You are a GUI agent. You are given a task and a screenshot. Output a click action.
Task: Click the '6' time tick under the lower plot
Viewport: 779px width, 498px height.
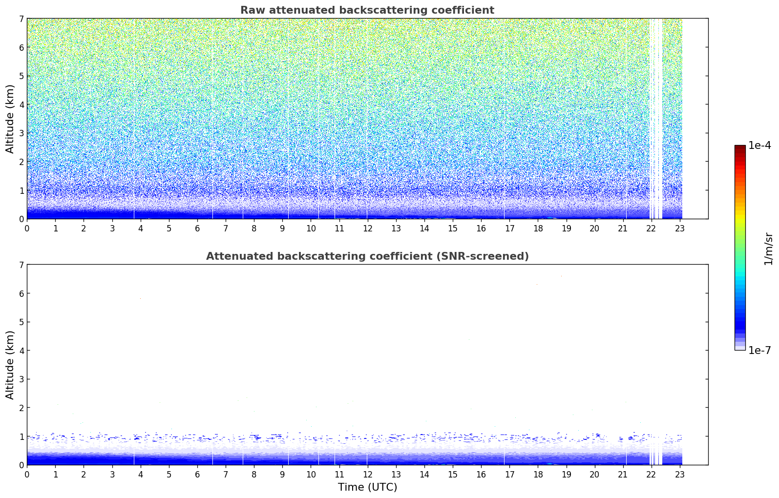pos(197,474)
